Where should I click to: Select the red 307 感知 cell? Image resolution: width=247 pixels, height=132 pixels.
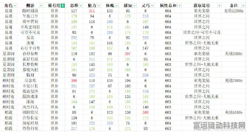127,54
